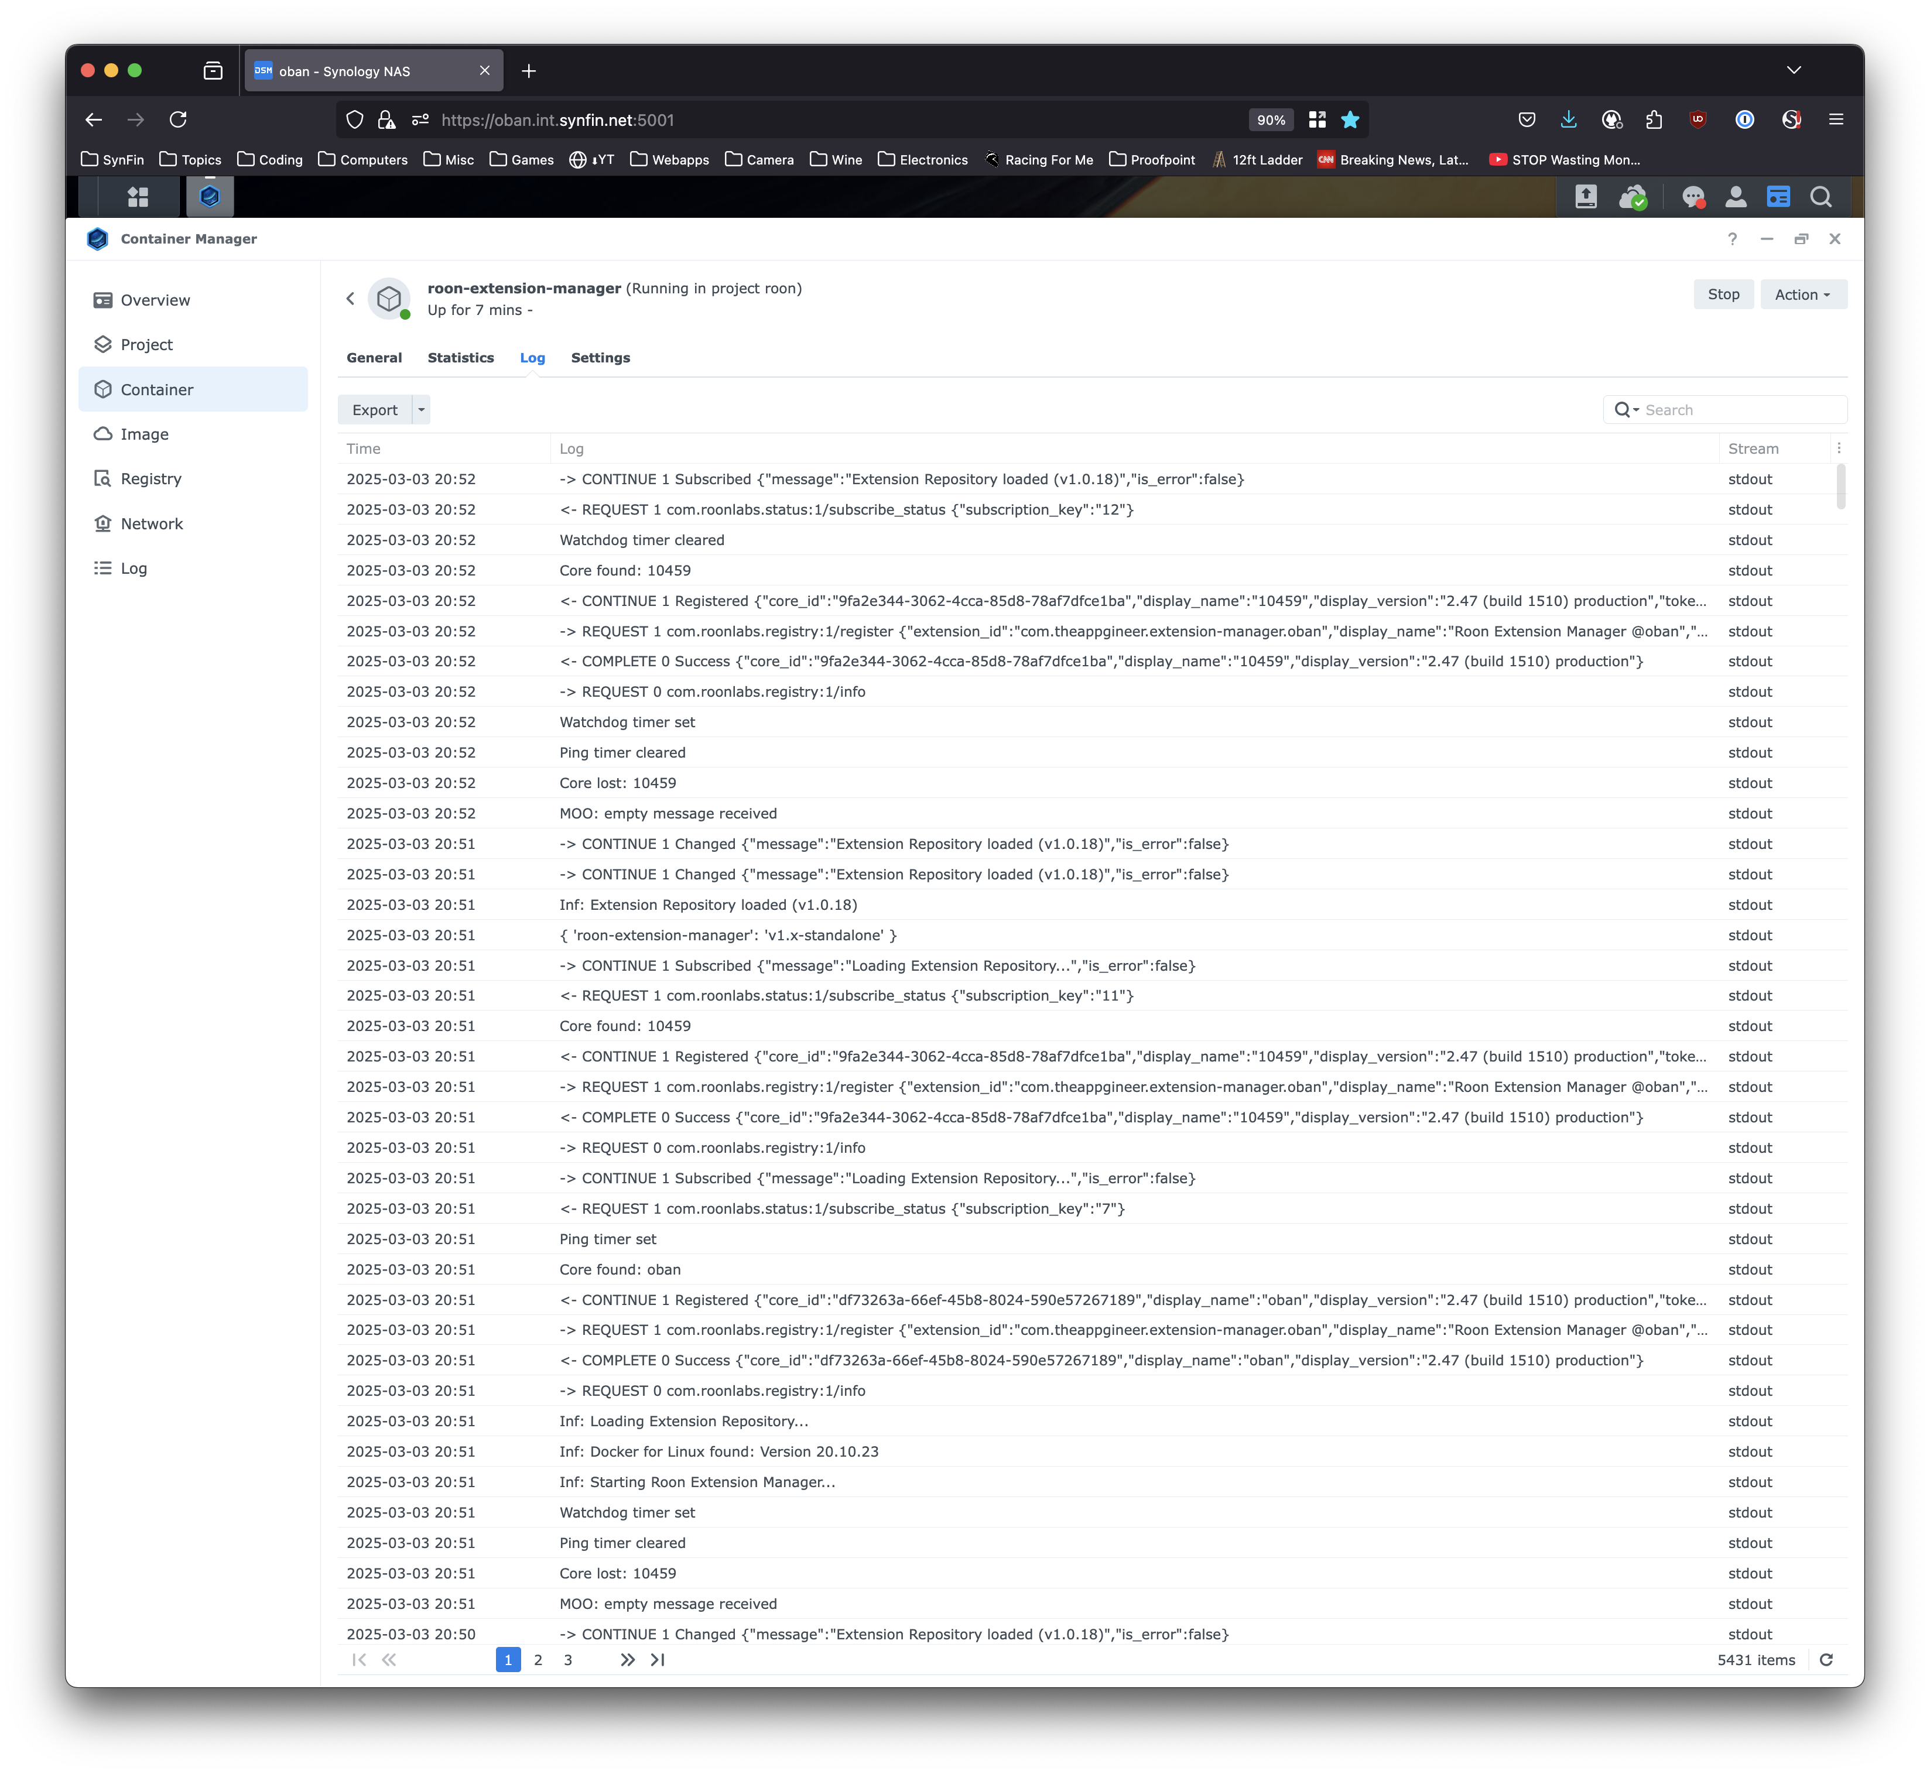Select the "Inf: Docker for Linux found" row

(x=1091, y=1451)
